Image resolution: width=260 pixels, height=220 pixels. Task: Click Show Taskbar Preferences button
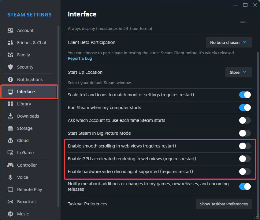[x=224, y=204]
